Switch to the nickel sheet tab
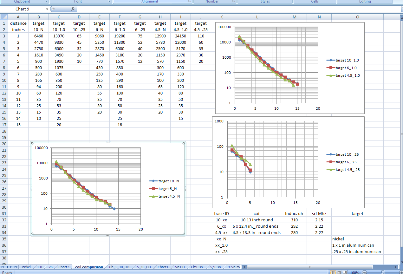 pyautogui.click(x=26, y=267)
